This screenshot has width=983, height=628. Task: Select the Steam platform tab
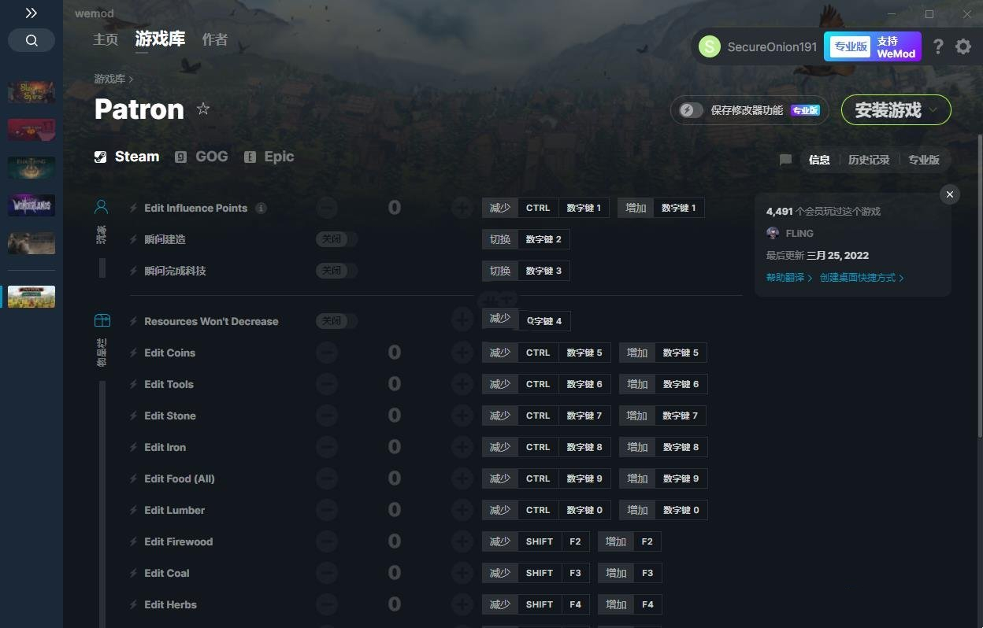[x=127, y=157]
